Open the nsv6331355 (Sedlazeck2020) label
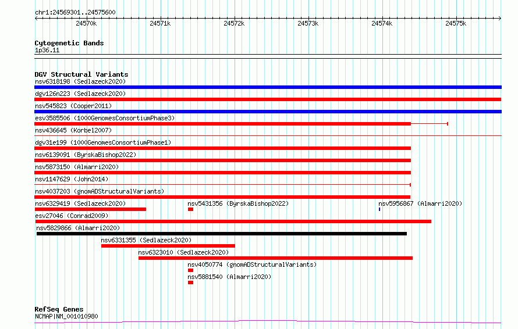 (x=146, y=240)
